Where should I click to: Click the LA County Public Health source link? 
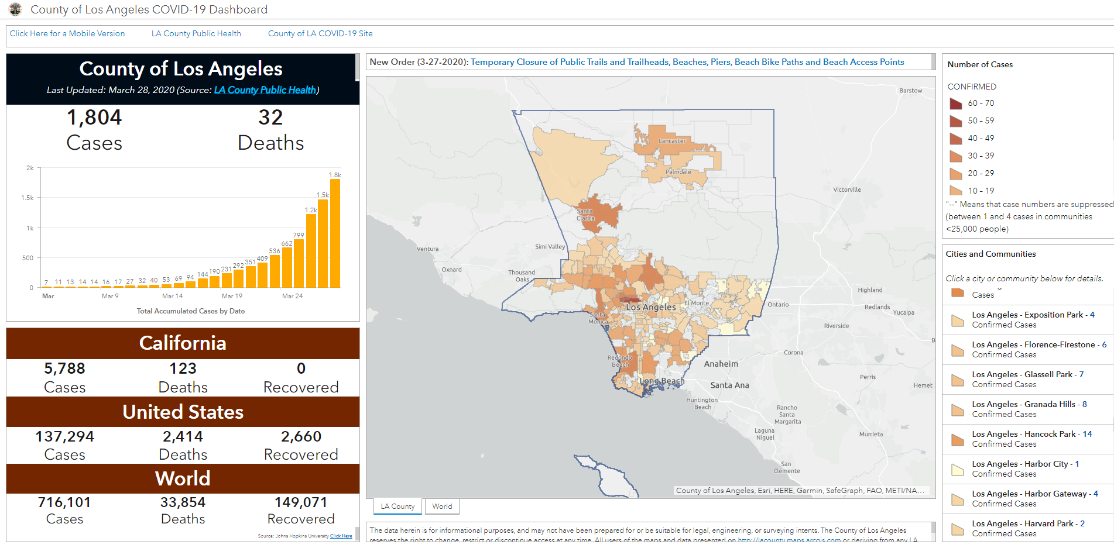(x=265, y=90)
